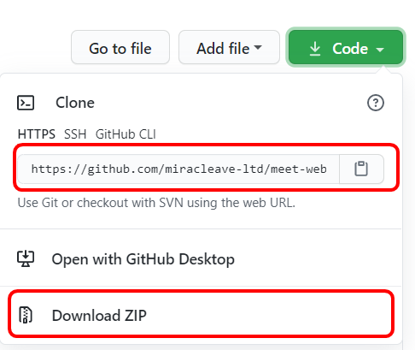Switch to the SSH clone tab
The width and height of the screenshot is (415, 350).
coord(75,133)
